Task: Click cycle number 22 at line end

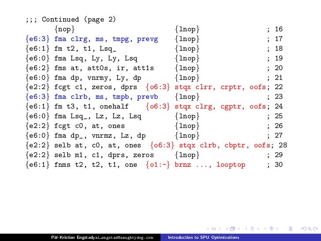Action: tap(279, 87)
